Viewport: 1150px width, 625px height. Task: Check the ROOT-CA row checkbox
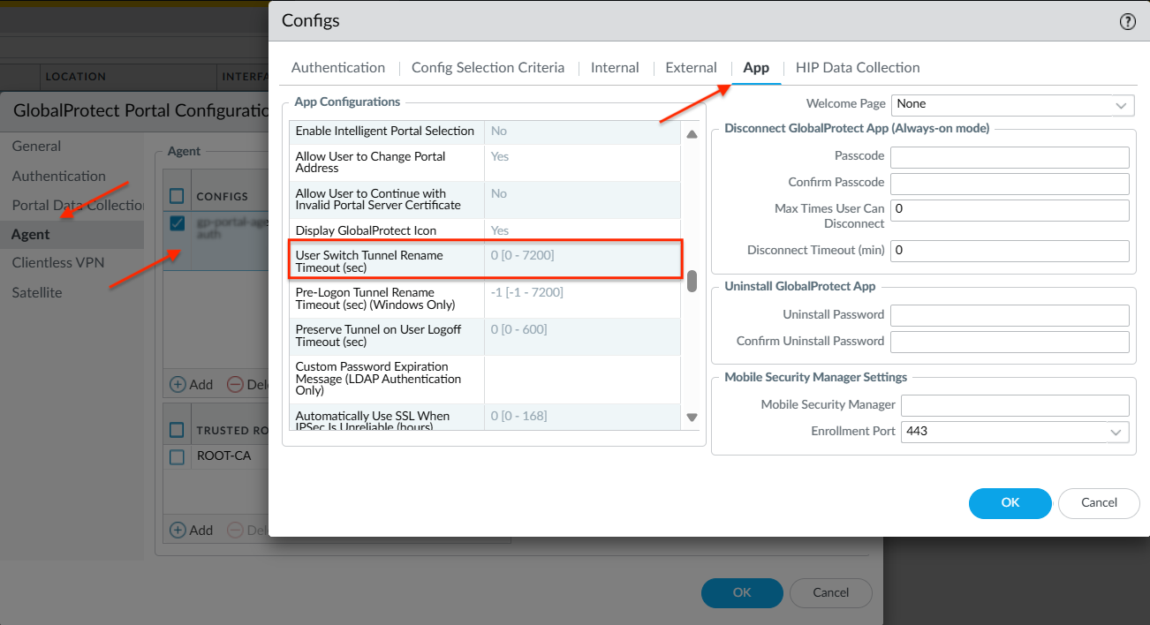[x=178, y=456]
